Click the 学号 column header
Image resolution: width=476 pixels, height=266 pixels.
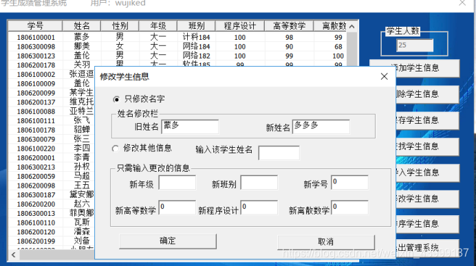[35, 26]
